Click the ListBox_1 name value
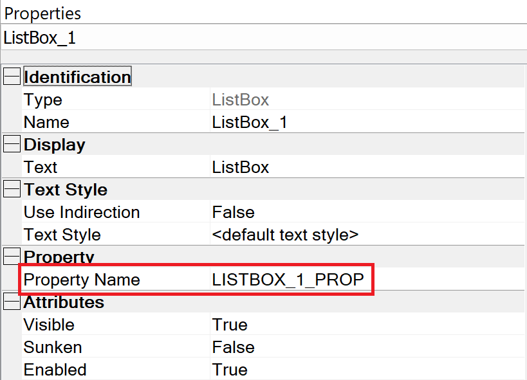 tap(252, 122)
